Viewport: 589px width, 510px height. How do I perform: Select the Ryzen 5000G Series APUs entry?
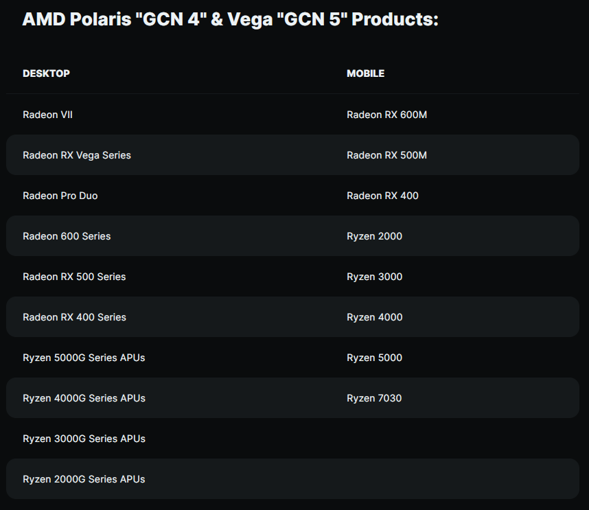pos(84,358)
